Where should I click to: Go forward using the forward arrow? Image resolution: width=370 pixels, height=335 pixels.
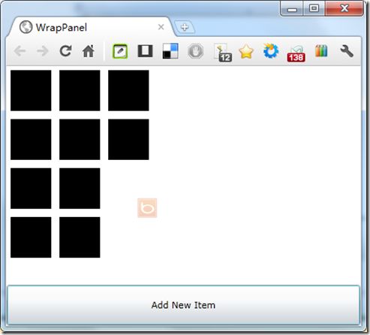(42, 51)
